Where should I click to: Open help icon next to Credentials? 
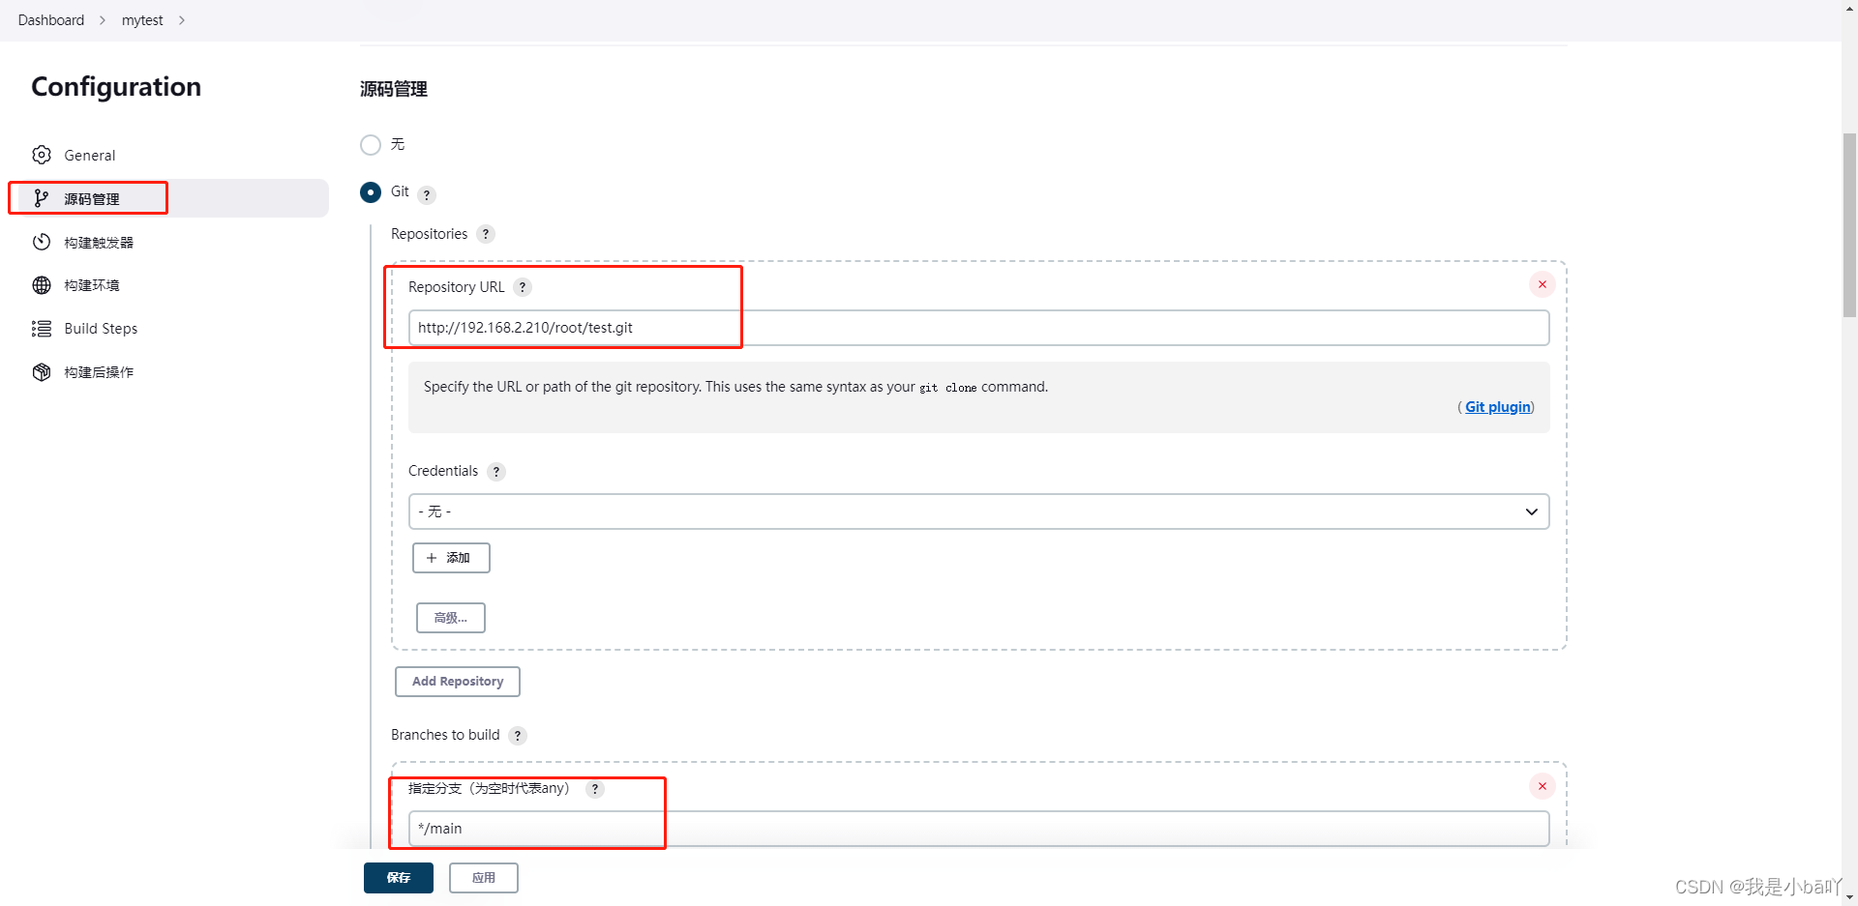coord(496,472)
